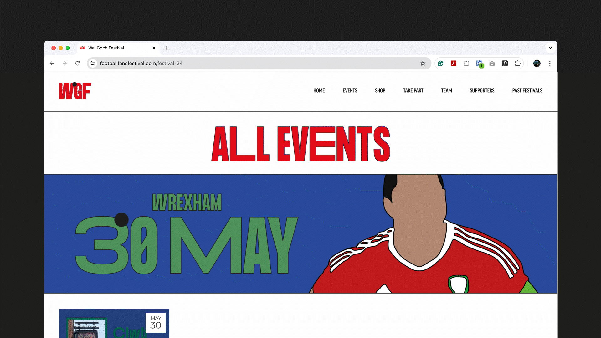Reload the current page

78,64
